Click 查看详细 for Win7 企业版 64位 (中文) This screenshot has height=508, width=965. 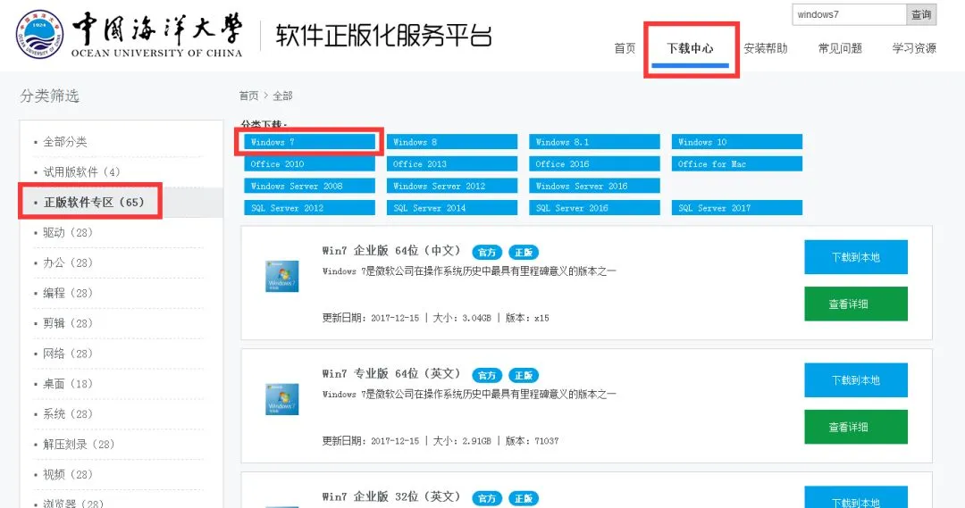[855, 304]
